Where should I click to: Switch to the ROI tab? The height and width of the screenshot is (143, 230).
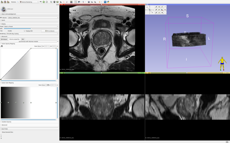point(23,39)
